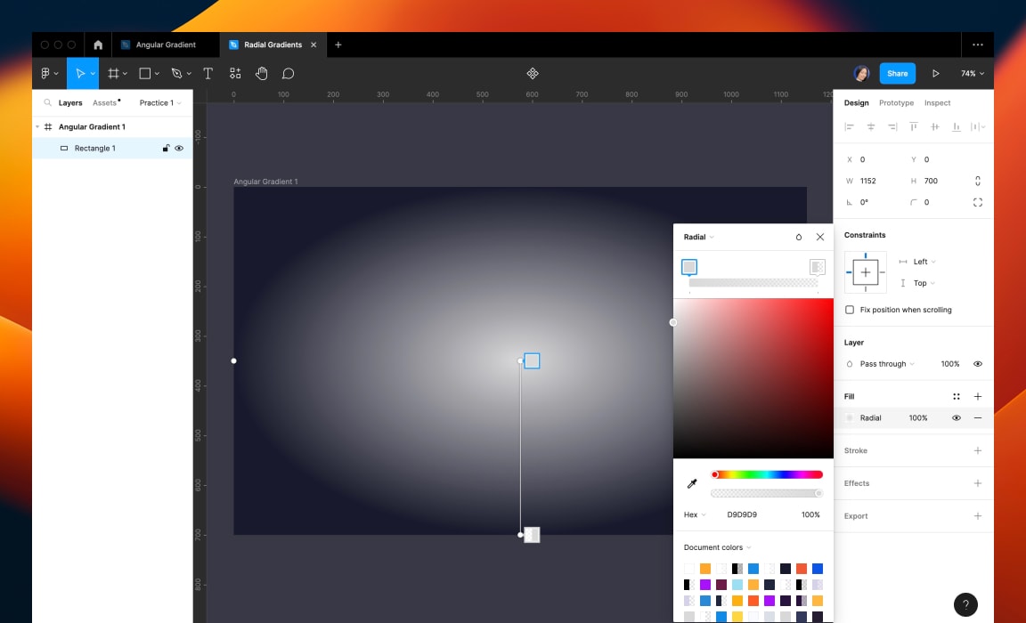Select the Frame tool

click(112, 73)
